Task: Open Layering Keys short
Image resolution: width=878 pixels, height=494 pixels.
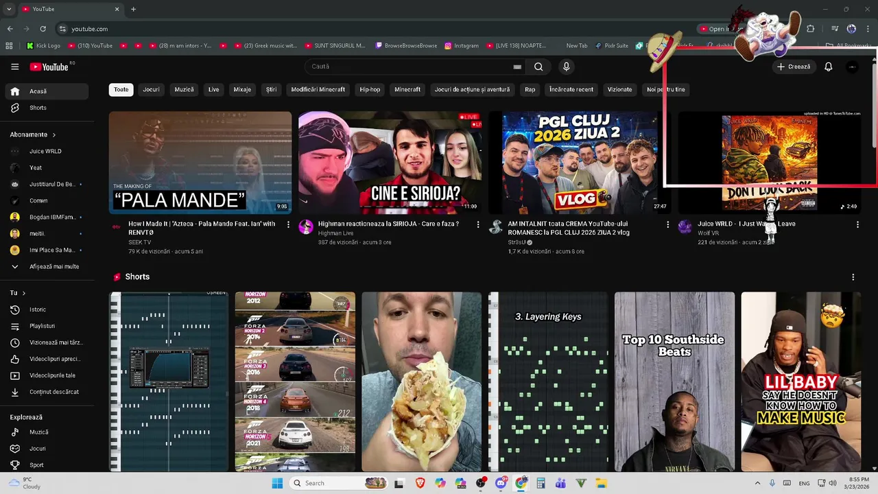Action: 548,381
